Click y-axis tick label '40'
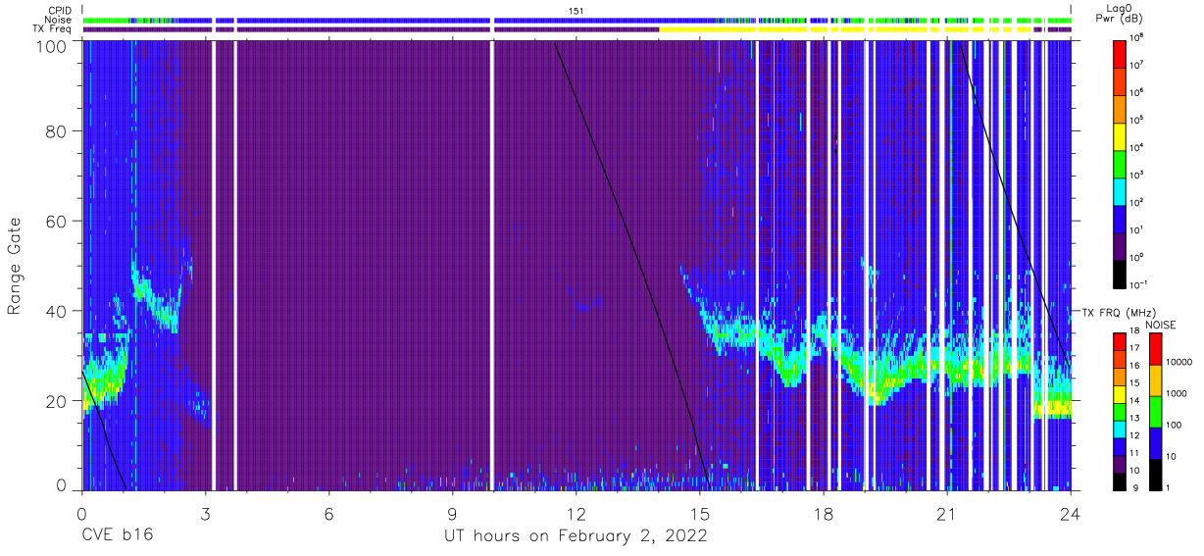The width and height of the screenshot is (1204, 556). (57, 311)
